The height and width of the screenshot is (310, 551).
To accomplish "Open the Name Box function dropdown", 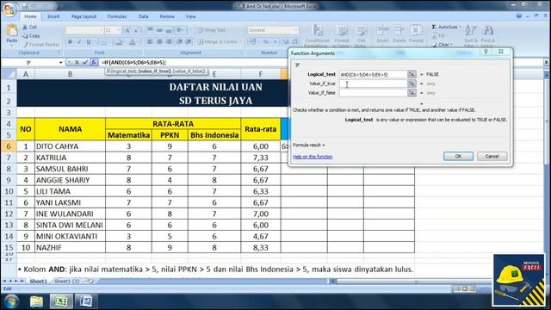I will tap(61, 62).
